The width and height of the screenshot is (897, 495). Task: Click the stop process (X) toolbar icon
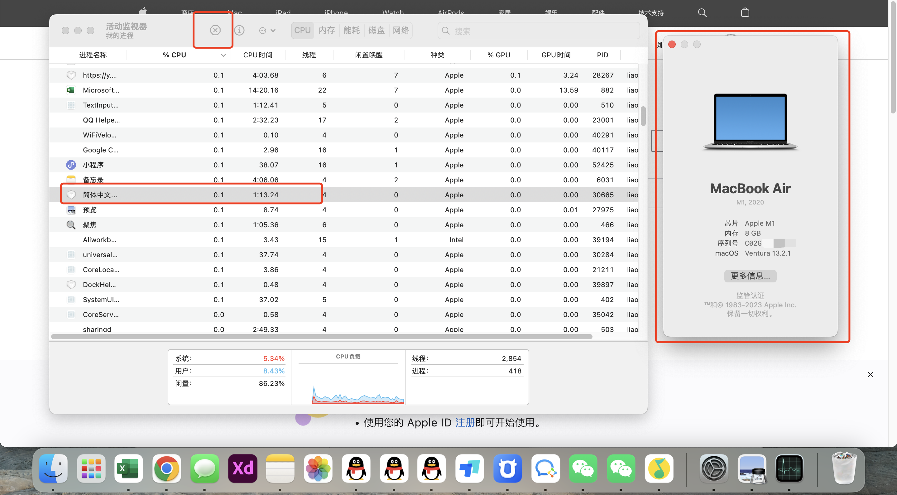point(215,30)
